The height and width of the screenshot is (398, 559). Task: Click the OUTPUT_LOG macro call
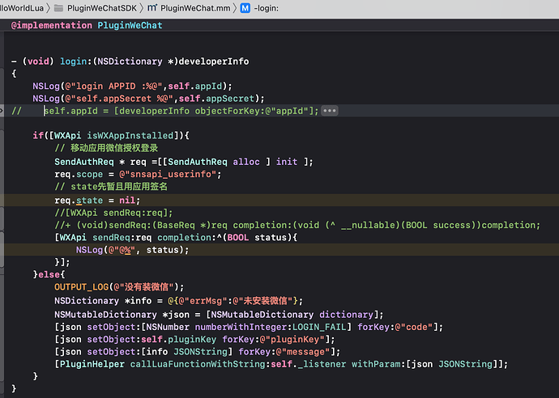(119, 287)
